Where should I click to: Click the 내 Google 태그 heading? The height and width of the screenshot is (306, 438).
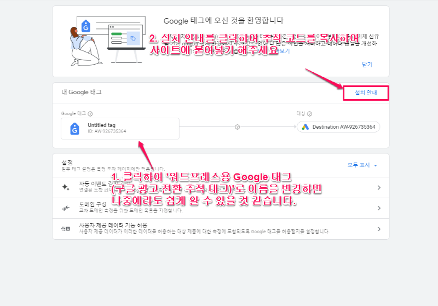[x=81, y=92]
